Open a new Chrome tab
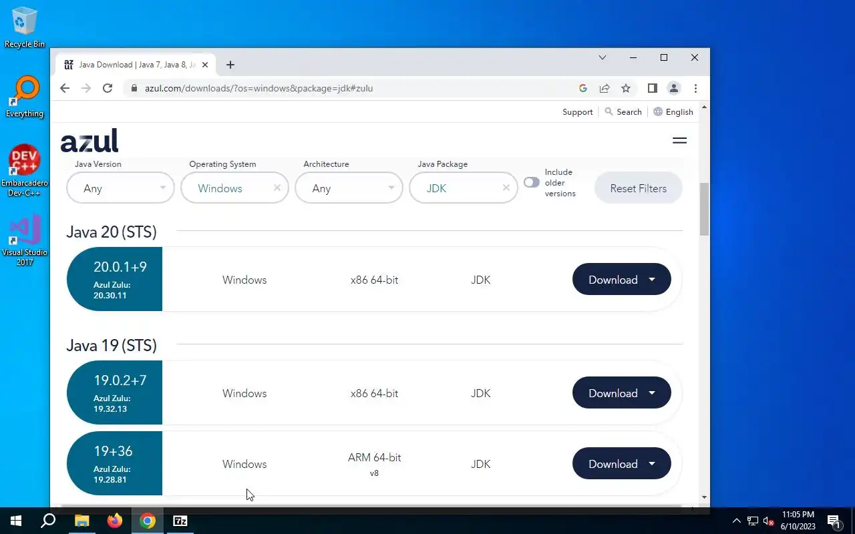855x534 pixels. [230, 65]
